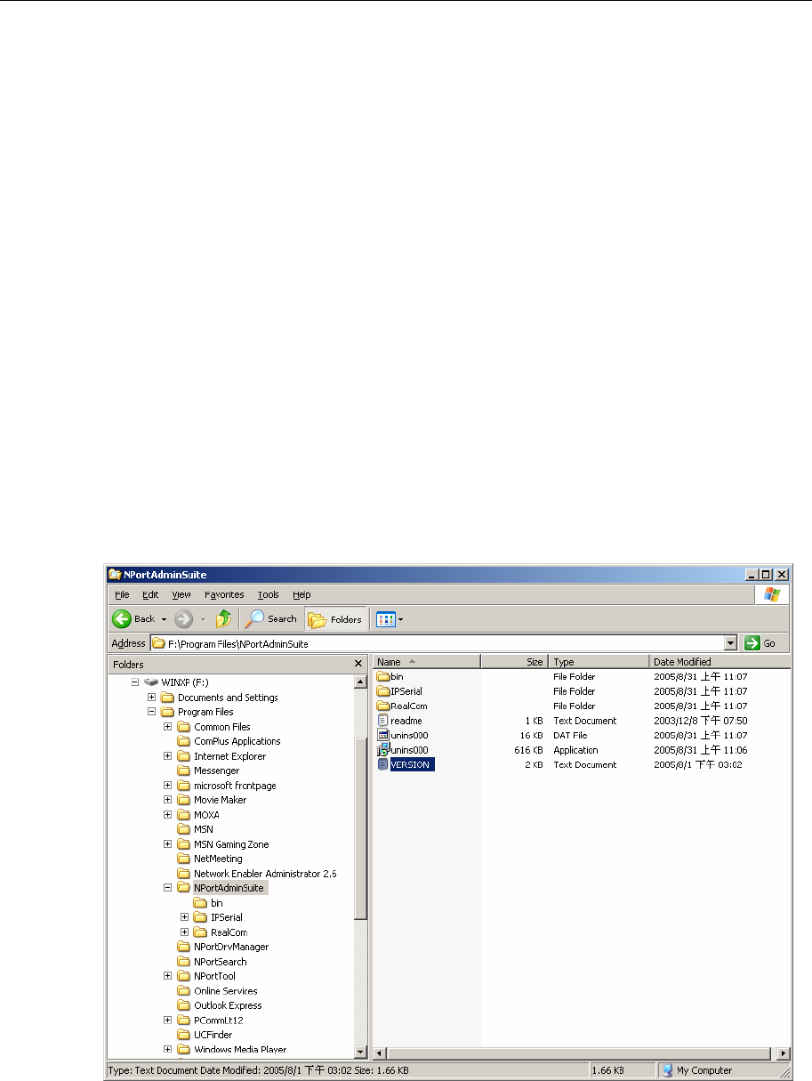Select the unins000 DAT file
This screenshot has width=812, height=1081.
tap(403, 736)
